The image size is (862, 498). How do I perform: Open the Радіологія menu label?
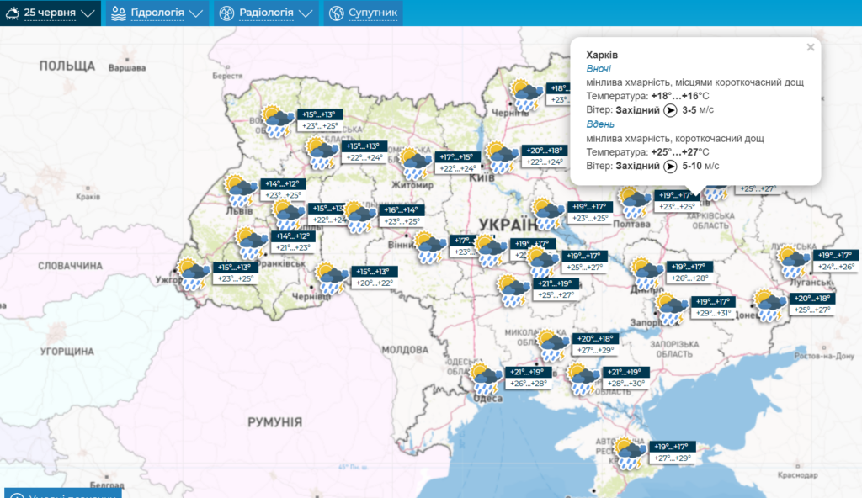coord(266,13)
